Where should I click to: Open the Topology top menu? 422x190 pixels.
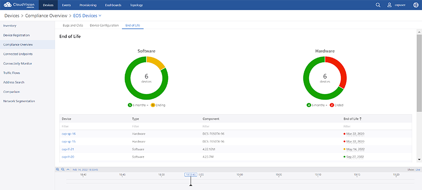[136, 5]
